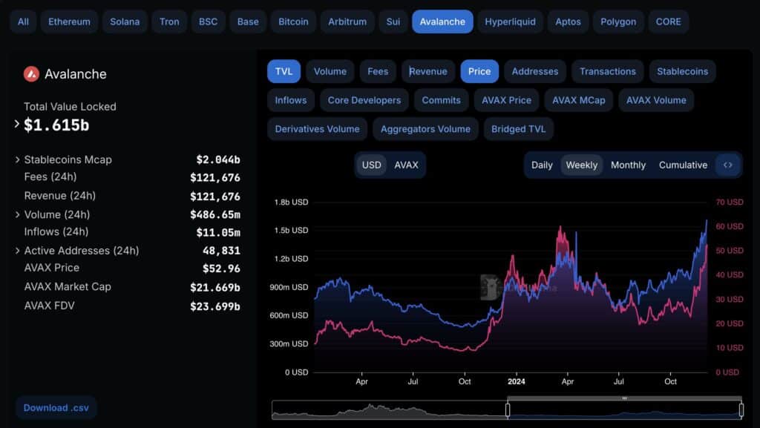Switch to the Polygon chain tab

click(618, 22)
